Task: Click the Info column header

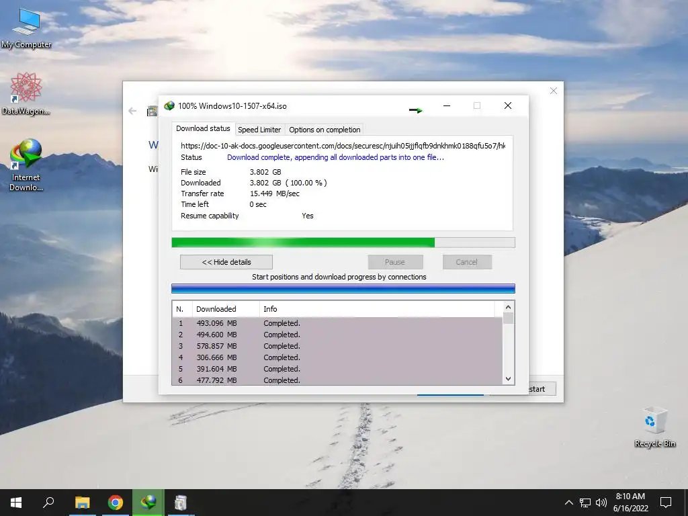Action: [377, 309]
